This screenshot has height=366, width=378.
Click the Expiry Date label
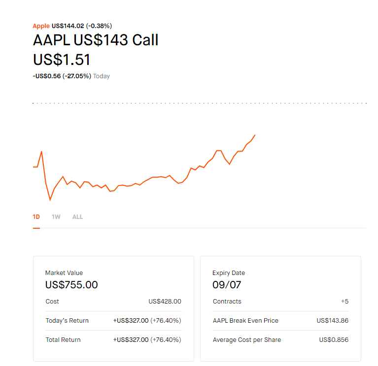(x=229, y=273)
